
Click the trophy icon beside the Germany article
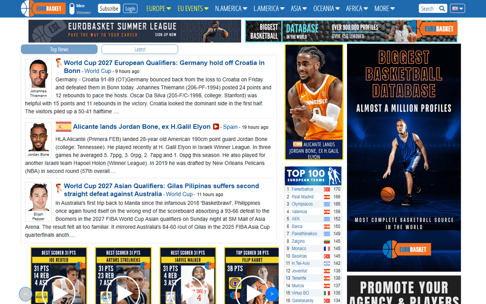(x=58, y=63)
